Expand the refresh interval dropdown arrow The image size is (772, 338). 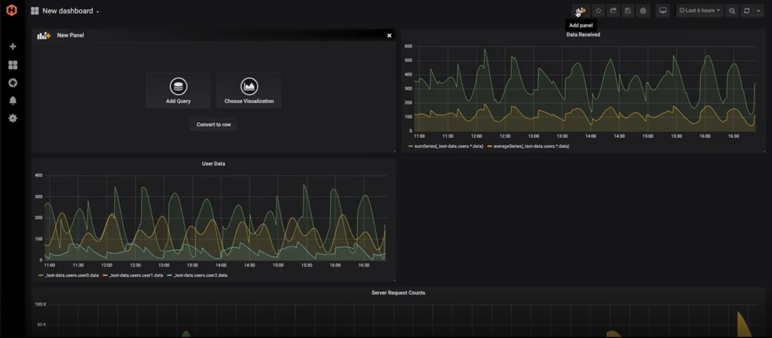coord(758,11)
